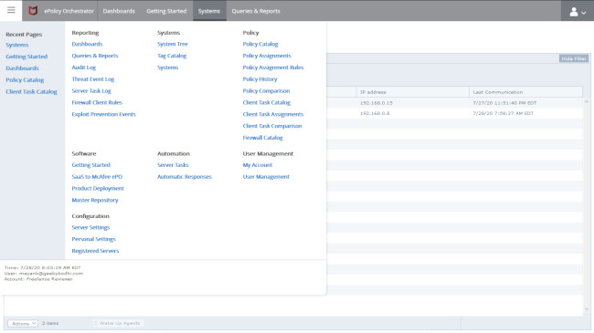Screen dimensions: 594x333
Task: Open Policy Catalog under Recent Pages
Action: click(x=25, y=80)
